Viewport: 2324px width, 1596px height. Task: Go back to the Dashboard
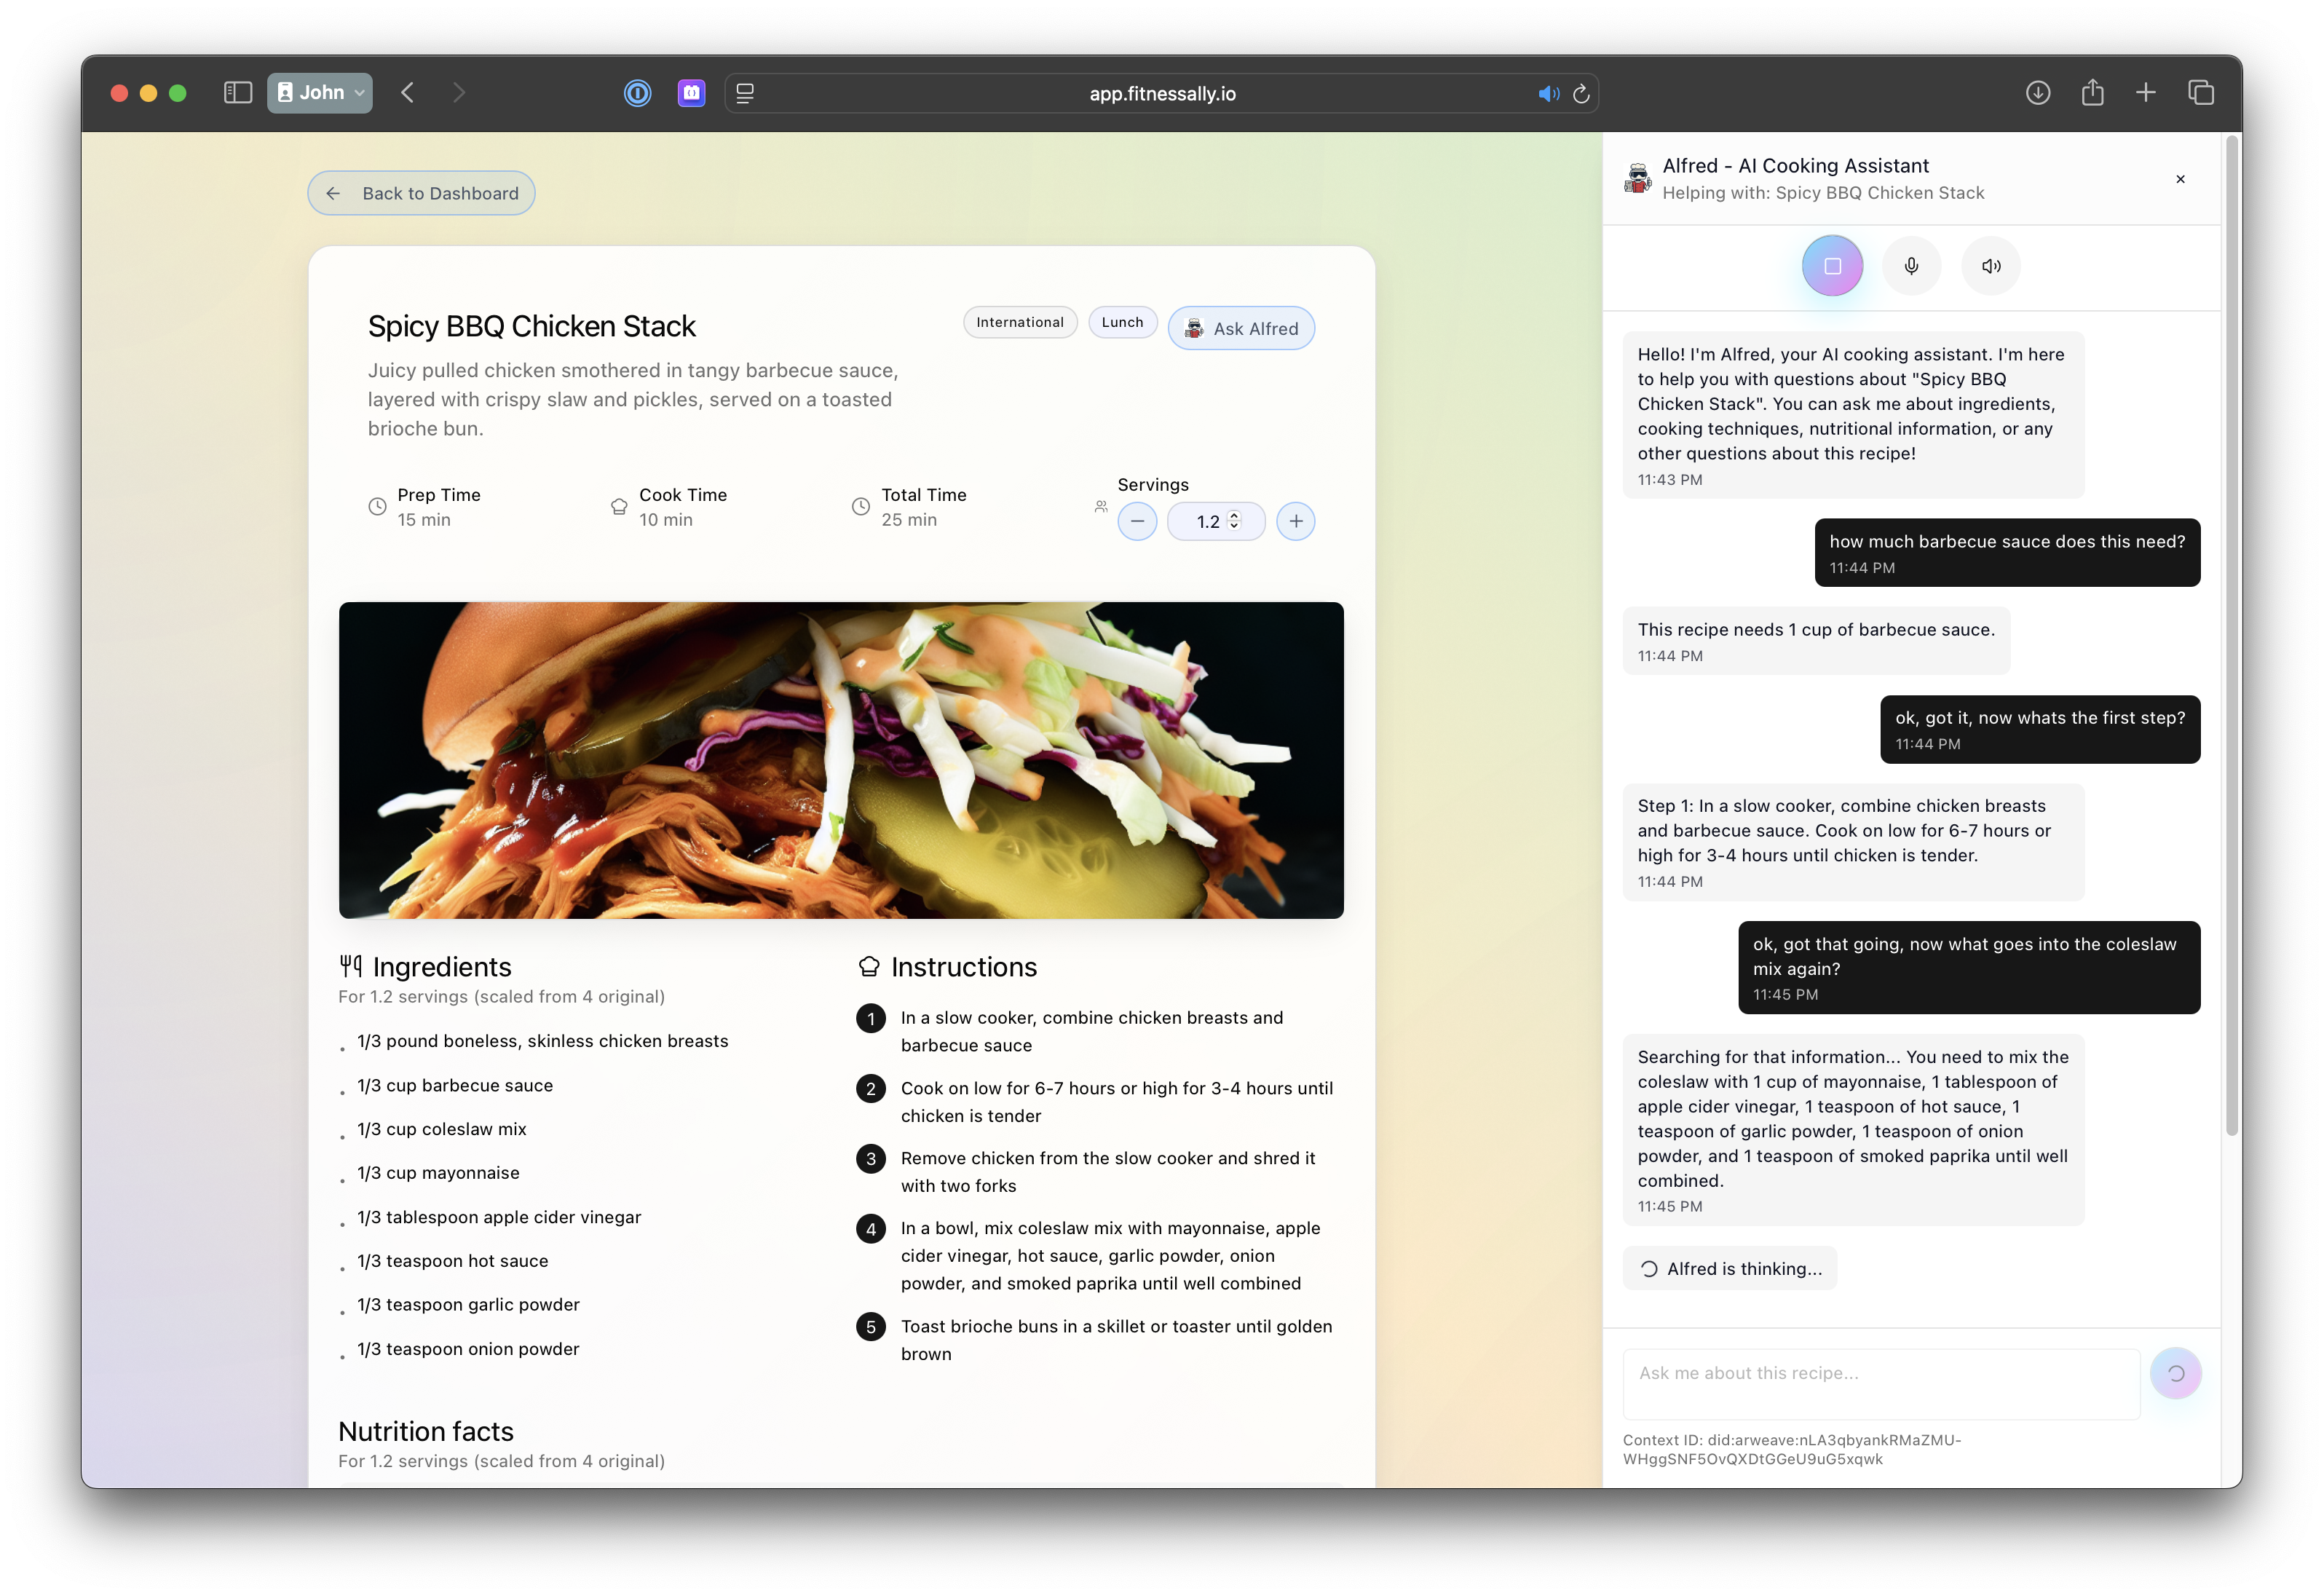(x=421, y=193)
